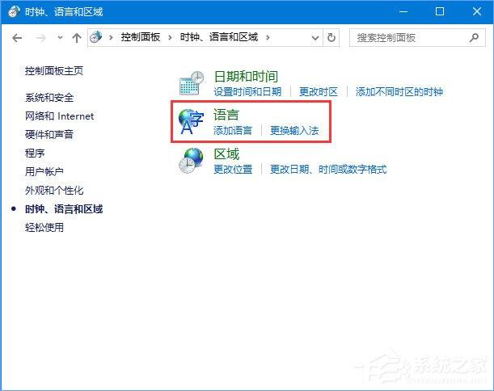Open 区域 heading
494x391 pixels.
(x=226, y=154)
